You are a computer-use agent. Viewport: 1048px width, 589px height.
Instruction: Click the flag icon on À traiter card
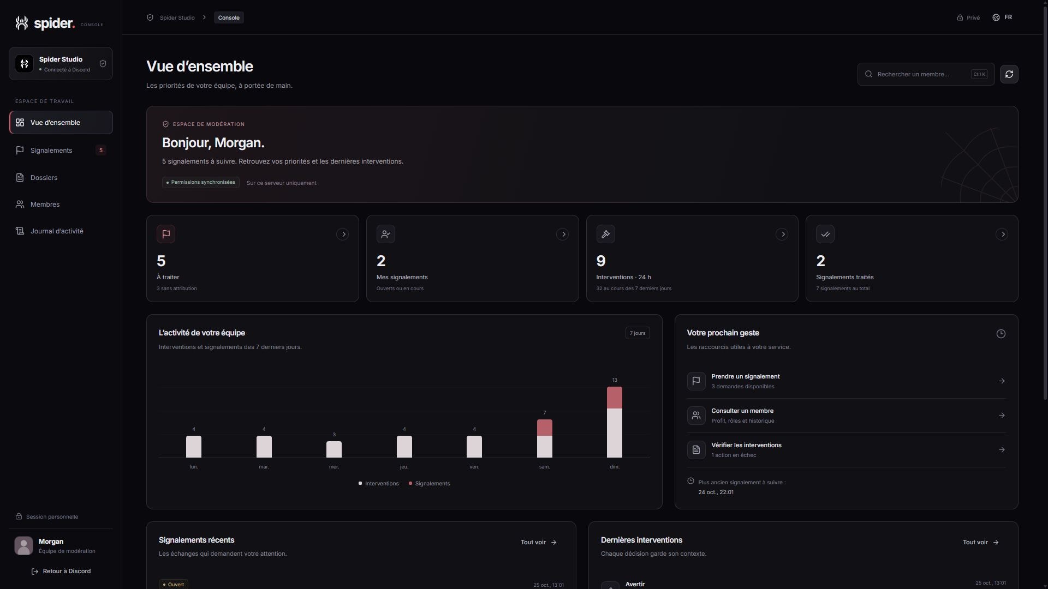166,235
